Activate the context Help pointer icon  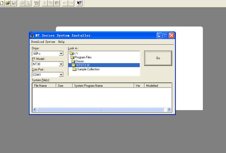coord(80,3)
